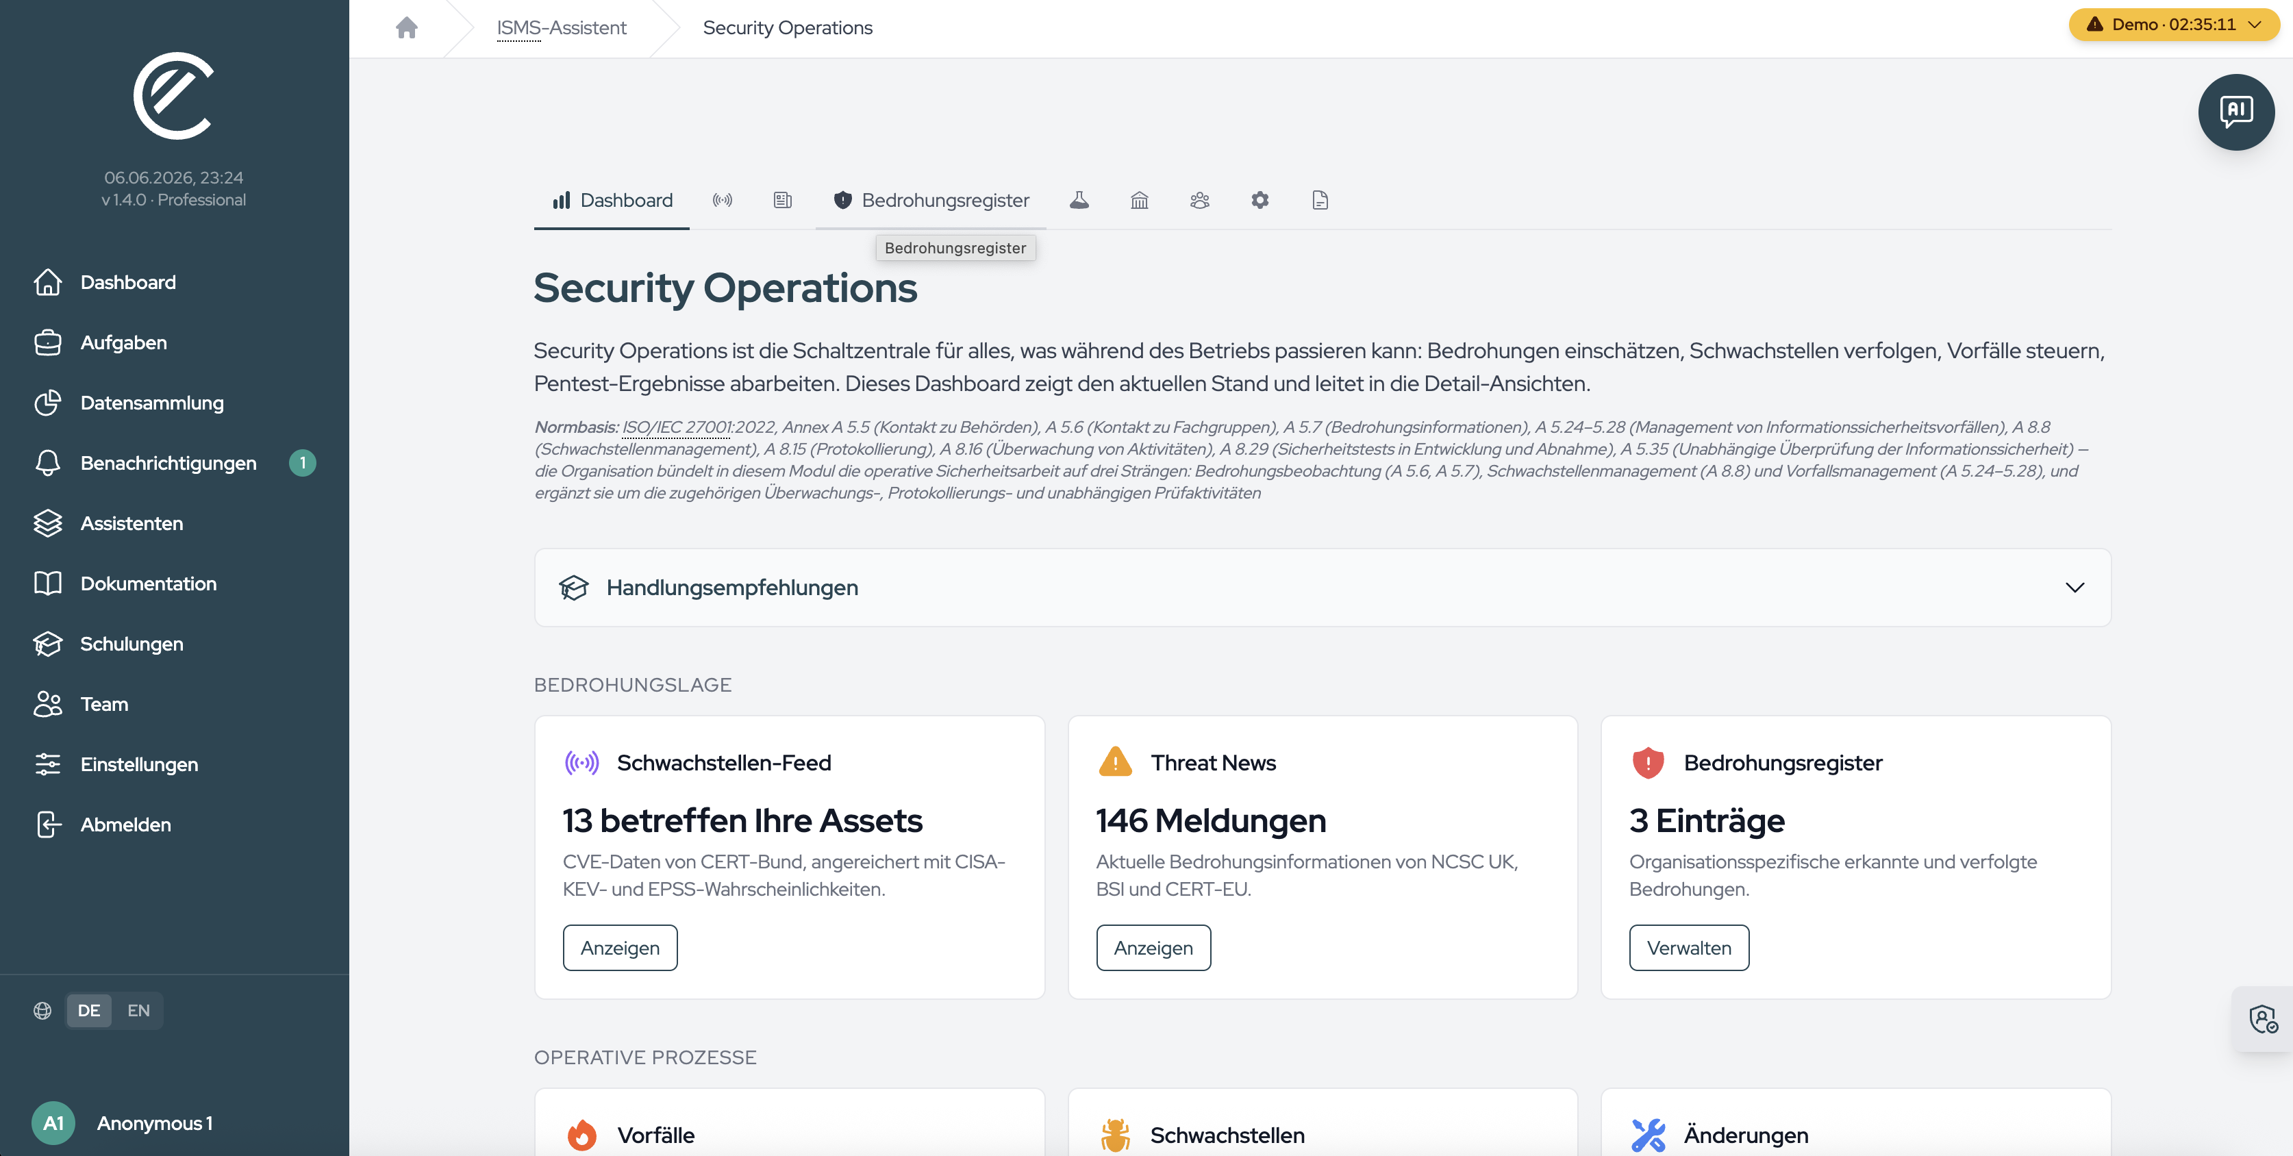Click the Benachrichtigungen badge showing 1

303,463
